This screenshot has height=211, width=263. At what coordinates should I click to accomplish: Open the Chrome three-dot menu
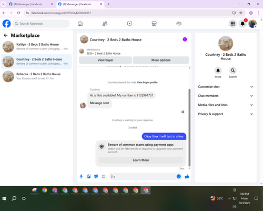258,13
